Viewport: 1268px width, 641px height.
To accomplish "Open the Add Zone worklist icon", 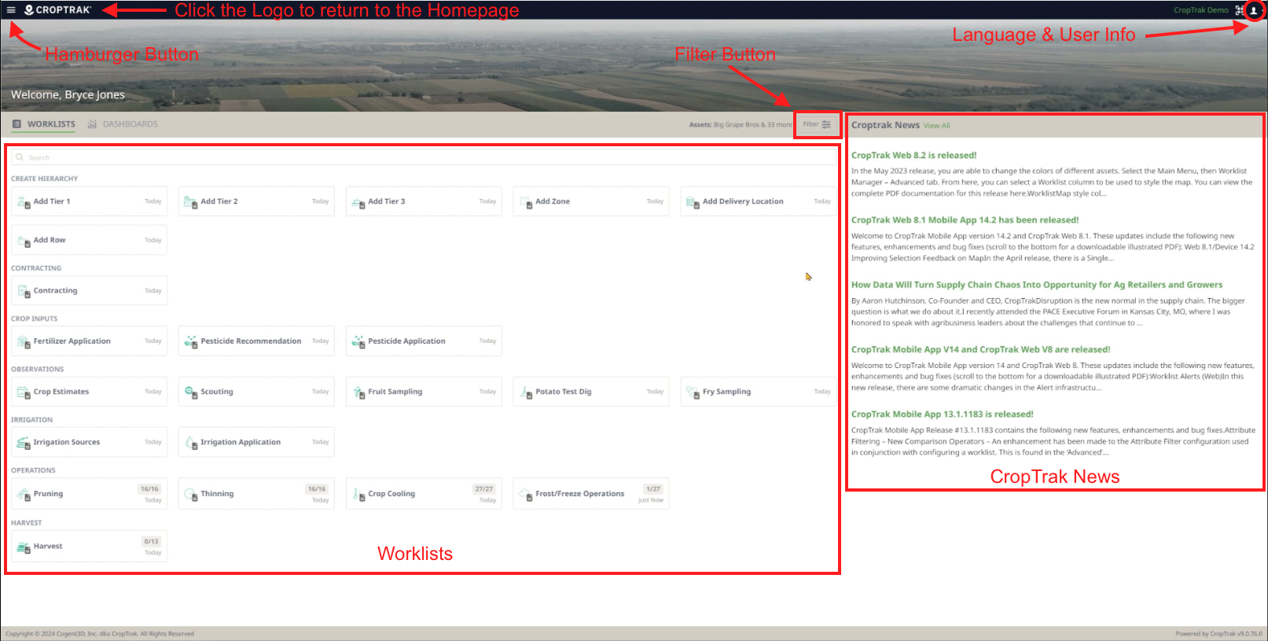I will click(x=526, y=202).
